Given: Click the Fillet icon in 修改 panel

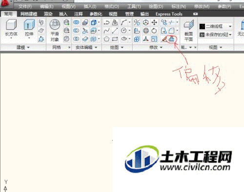Looking at the screenshot, I should click(x=172, y=31).
